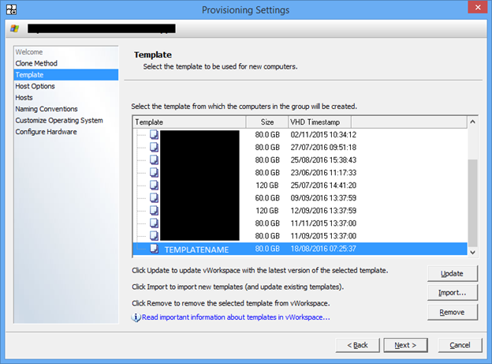This screenshot has height=364, width=492.
Task: Click the Remove button
Action: pos(452,312)
